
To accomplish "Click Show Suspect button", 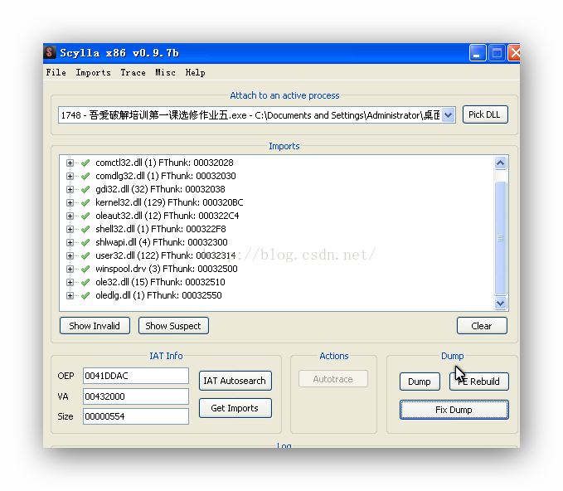I will click(173, 326).
